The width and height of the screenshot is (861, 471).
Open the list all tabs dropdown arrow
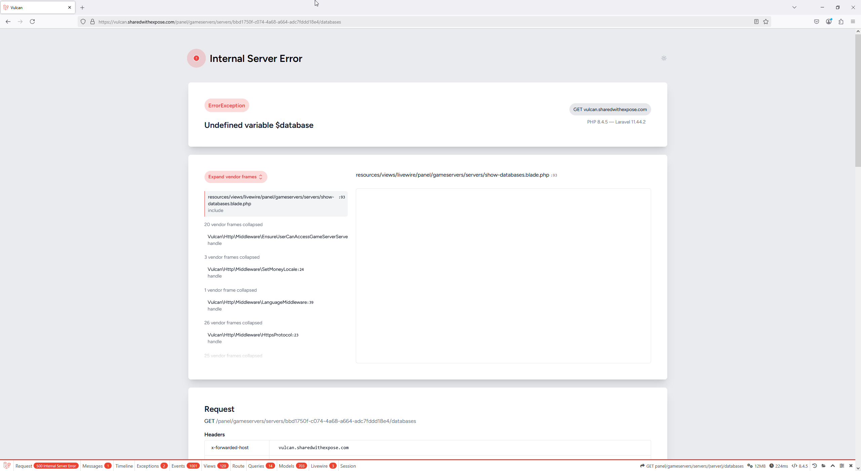[794, 7]
